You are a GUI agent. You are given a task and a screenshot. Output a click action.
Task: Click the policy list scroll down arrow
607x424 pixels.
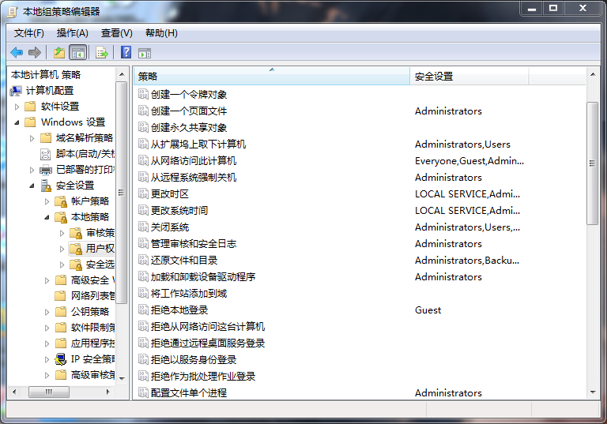[593, 392]
